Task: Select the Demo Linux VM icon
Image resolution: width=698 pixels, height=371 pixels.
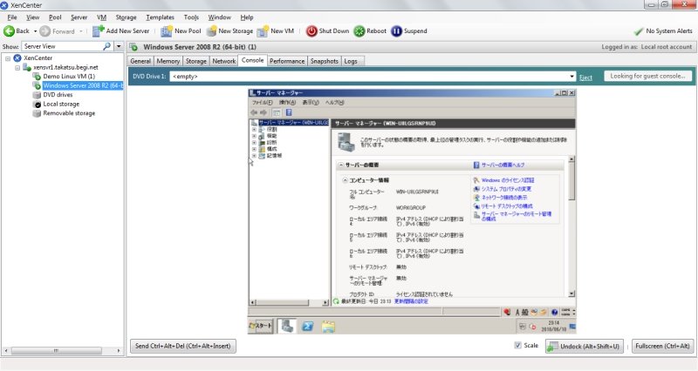Action: tap(37, 77)
